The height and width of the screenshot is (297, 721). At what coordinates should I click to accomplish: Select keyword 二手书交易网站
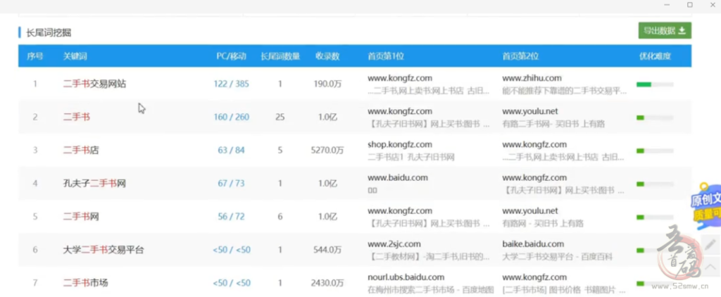94,84
